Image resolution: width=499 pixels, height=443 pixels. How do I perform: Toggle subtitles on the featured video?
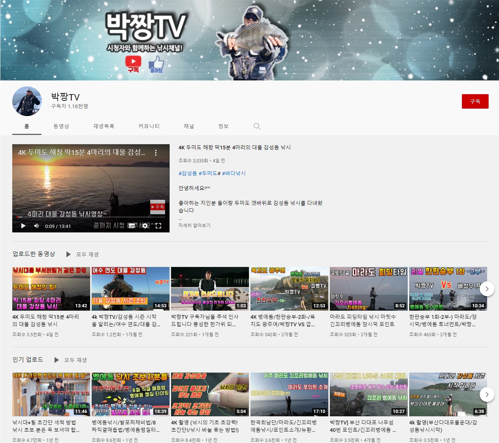132,226
